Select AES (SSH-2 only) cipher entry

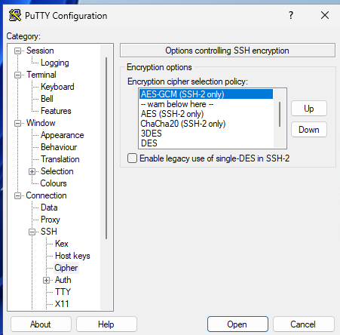[x=206, y=114]
